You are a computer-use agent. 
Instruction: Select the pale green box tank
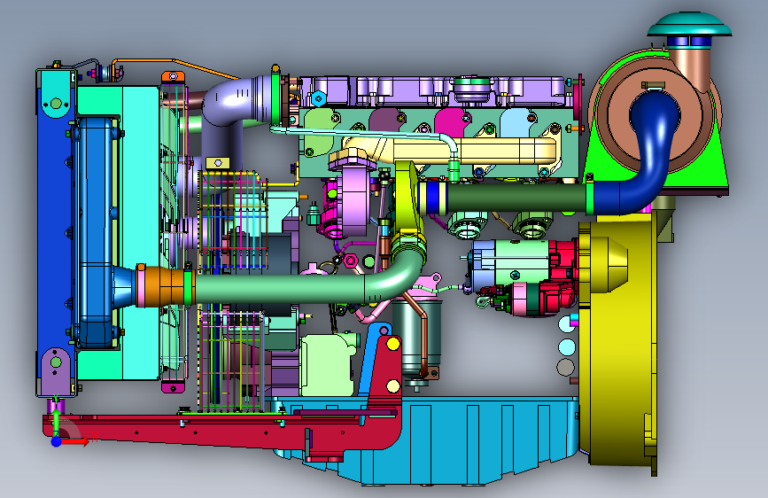click(327, 363)
